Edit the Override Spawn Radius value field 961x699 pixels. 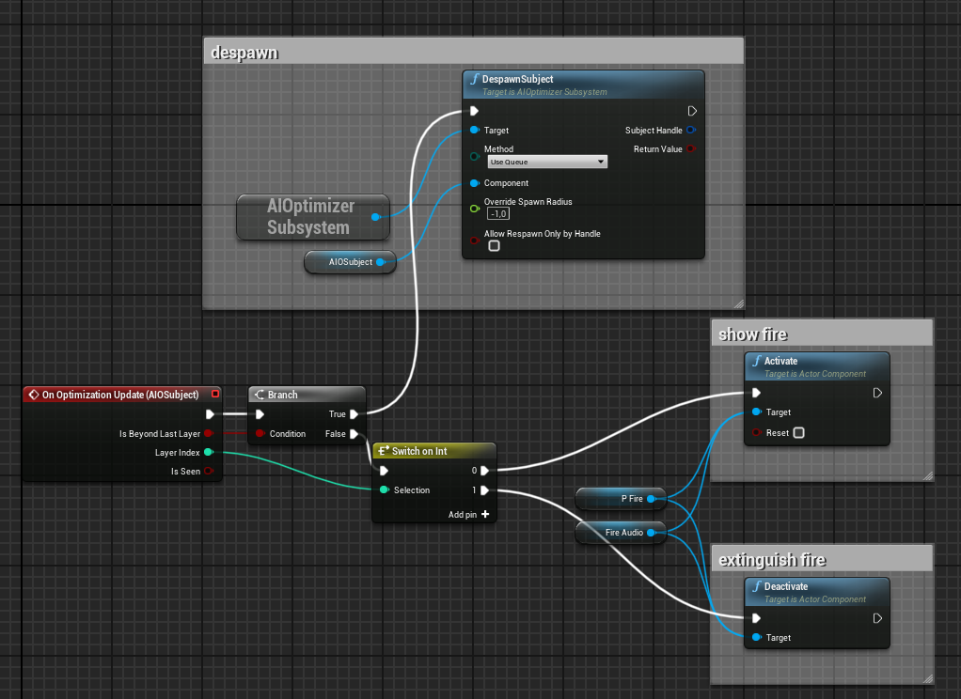coord(498,214)
